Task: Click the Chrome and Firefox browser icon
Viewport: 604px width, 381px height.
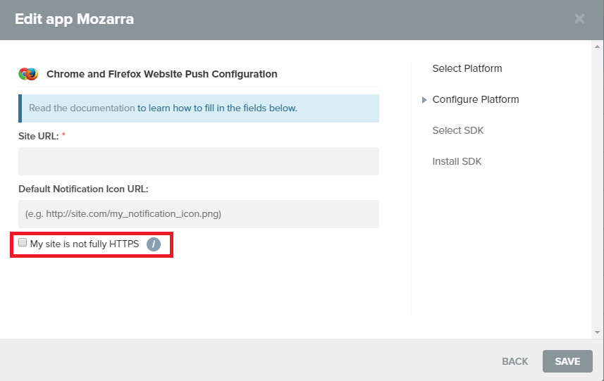Action: (28, 74)
